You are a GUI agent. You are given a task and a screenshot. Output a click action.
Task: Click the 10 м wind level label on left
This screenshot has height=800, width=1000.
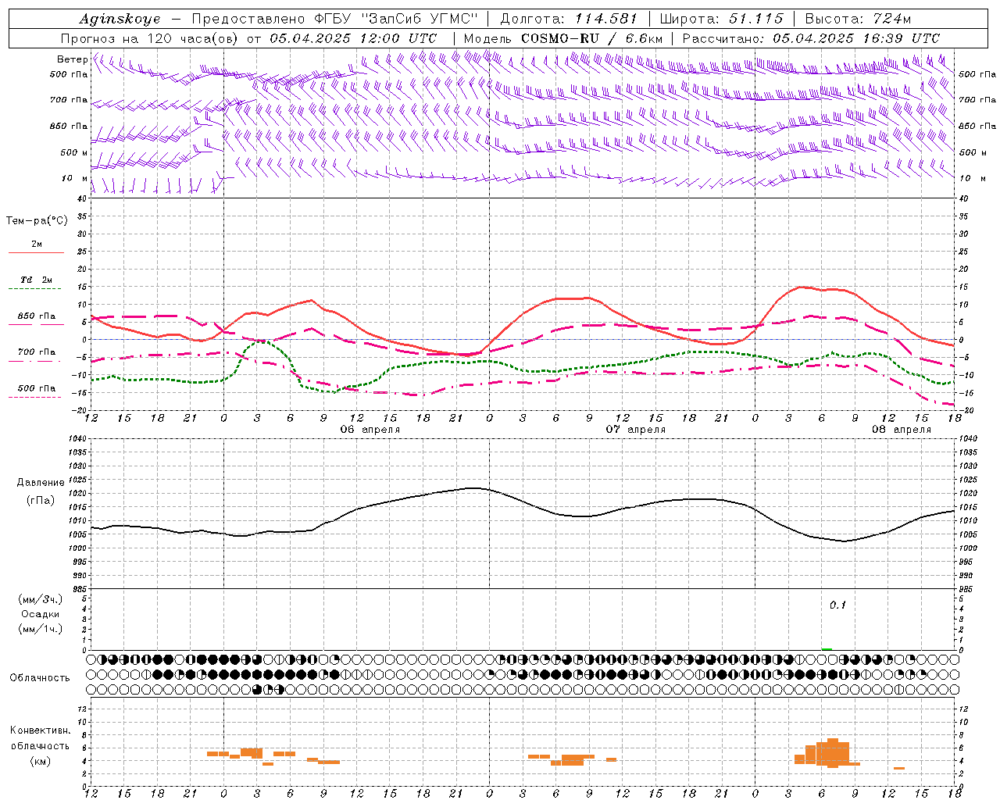[x=76, y=178]
